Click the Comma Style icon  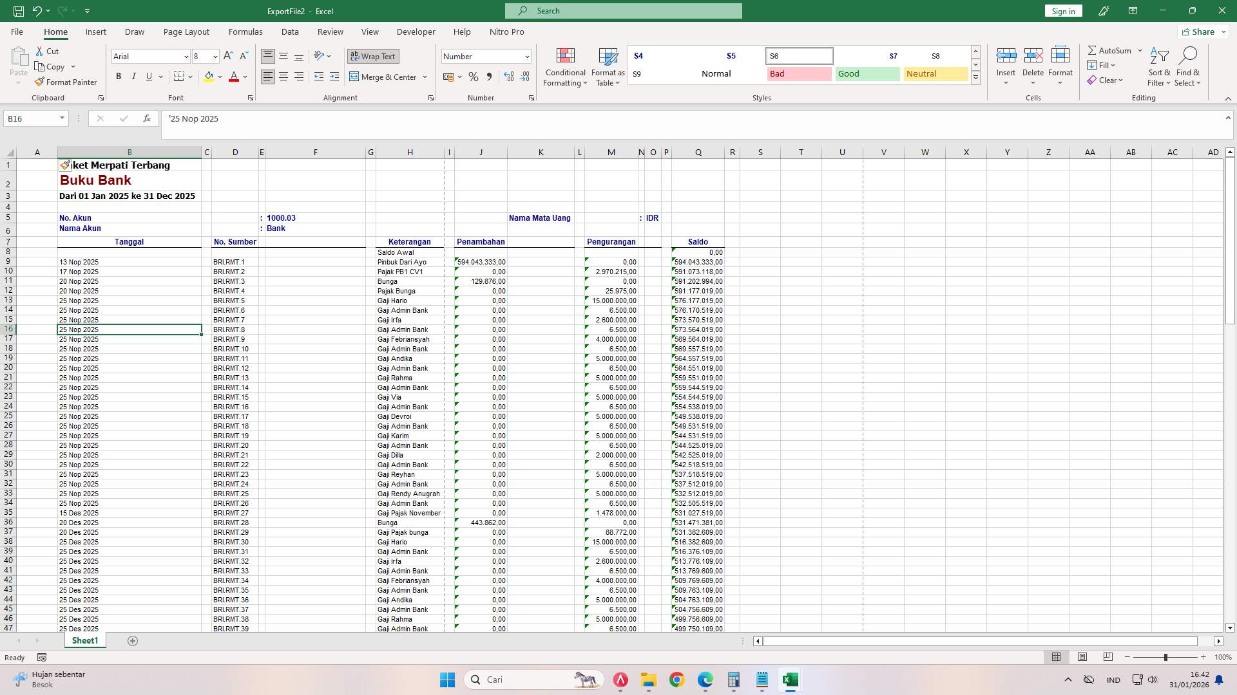(489, 77)
